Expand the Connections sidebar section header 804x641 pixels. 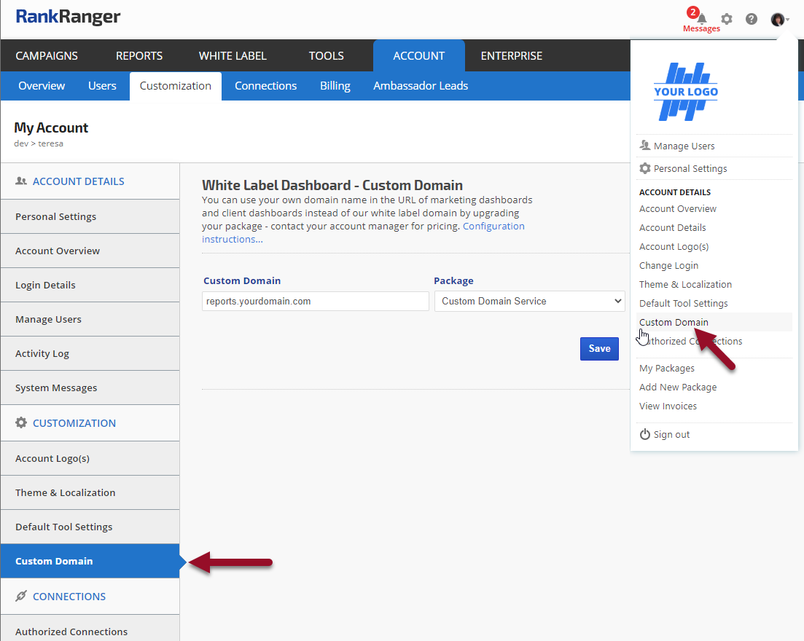[x=69, y=597]
